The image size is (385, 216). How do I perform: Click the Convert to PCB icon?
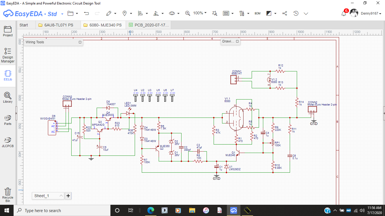226,13
